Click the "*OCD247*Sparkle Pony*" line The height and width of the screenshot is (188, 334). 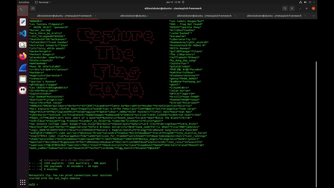pos(185,27)
